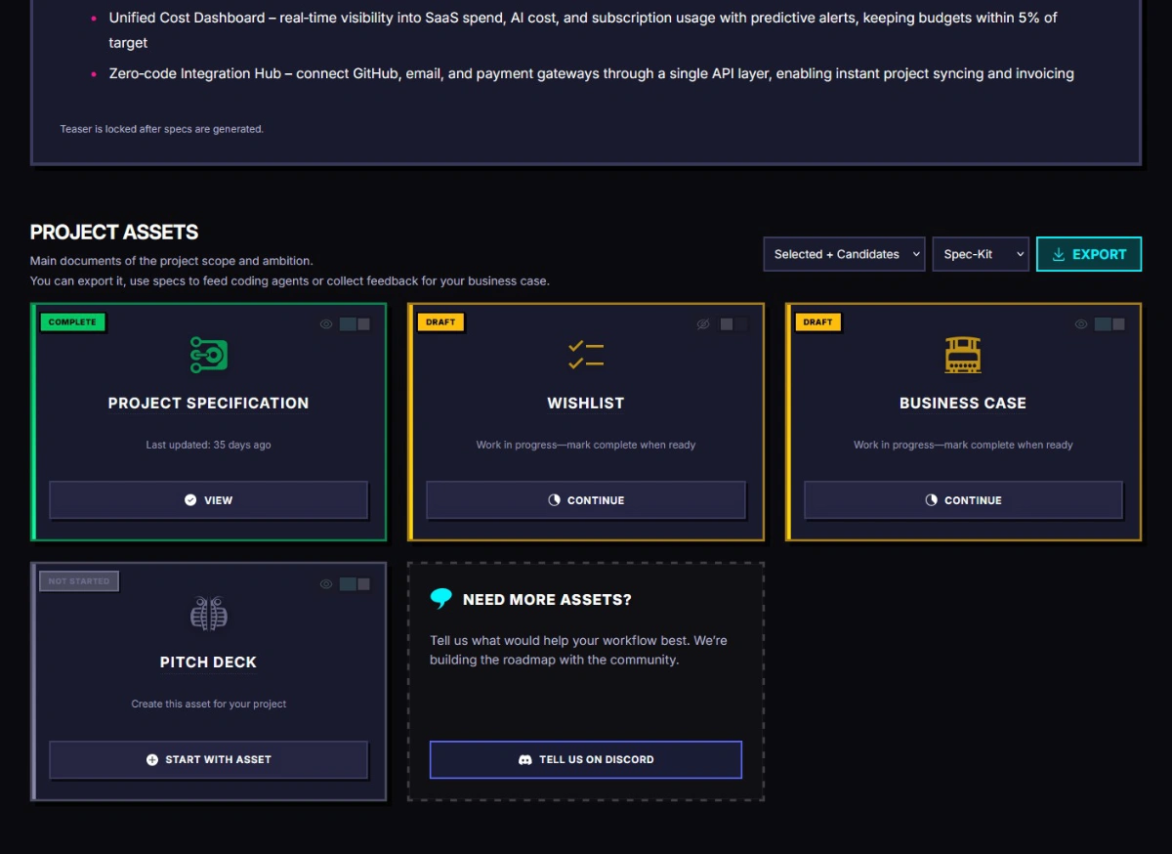Click the Business Case train icon

click(963, 355)
